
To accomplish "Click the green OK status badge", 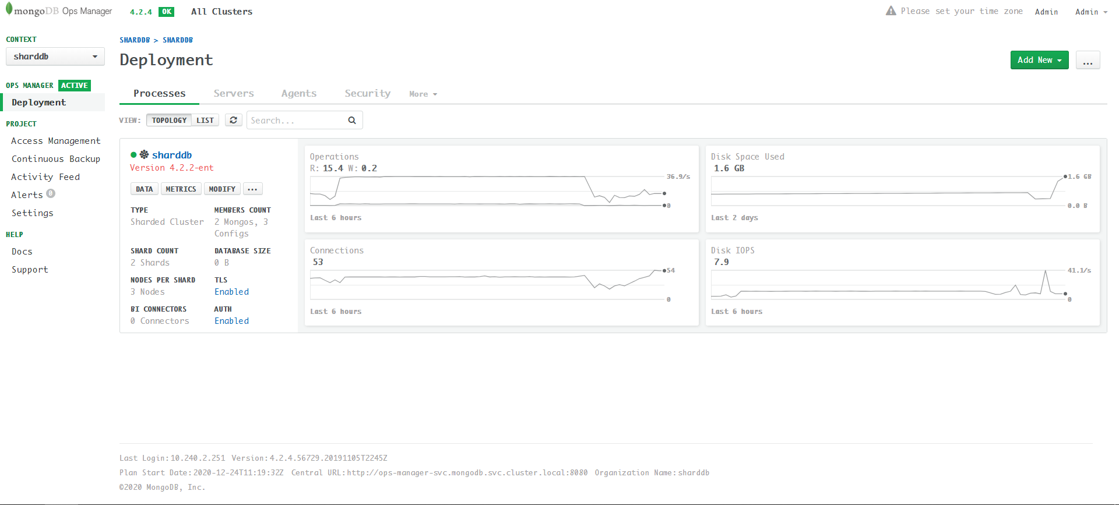I will click(167, 12).
